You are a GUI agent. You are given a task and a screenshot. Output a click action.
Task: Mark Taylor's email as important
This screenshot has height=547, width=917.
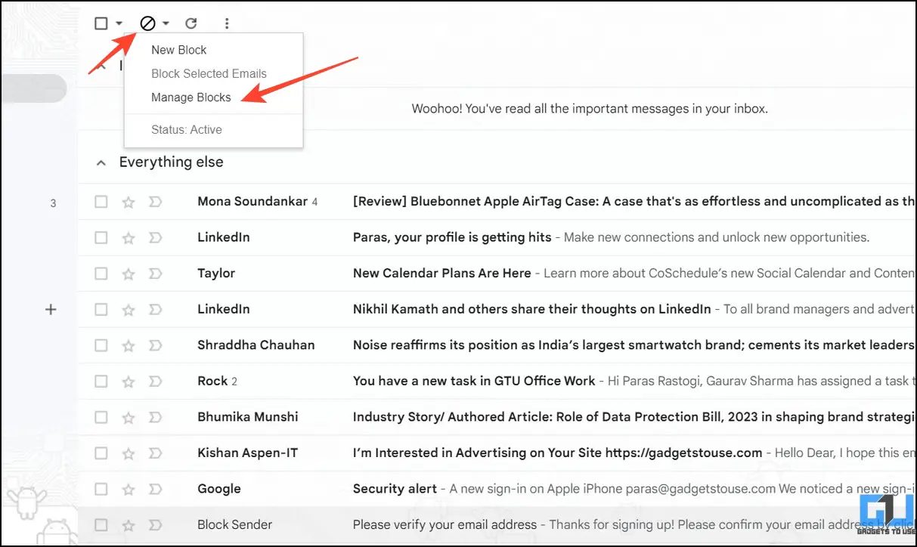tap(156, 273)
